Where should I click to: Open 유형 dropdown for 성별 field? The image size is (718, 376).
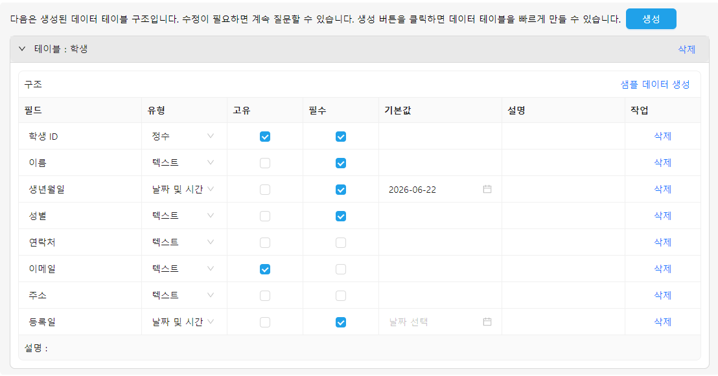183,216
